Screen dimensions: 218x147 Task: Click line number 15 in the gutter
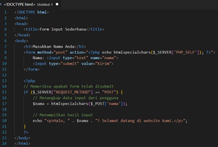click(x=4, y=92)
